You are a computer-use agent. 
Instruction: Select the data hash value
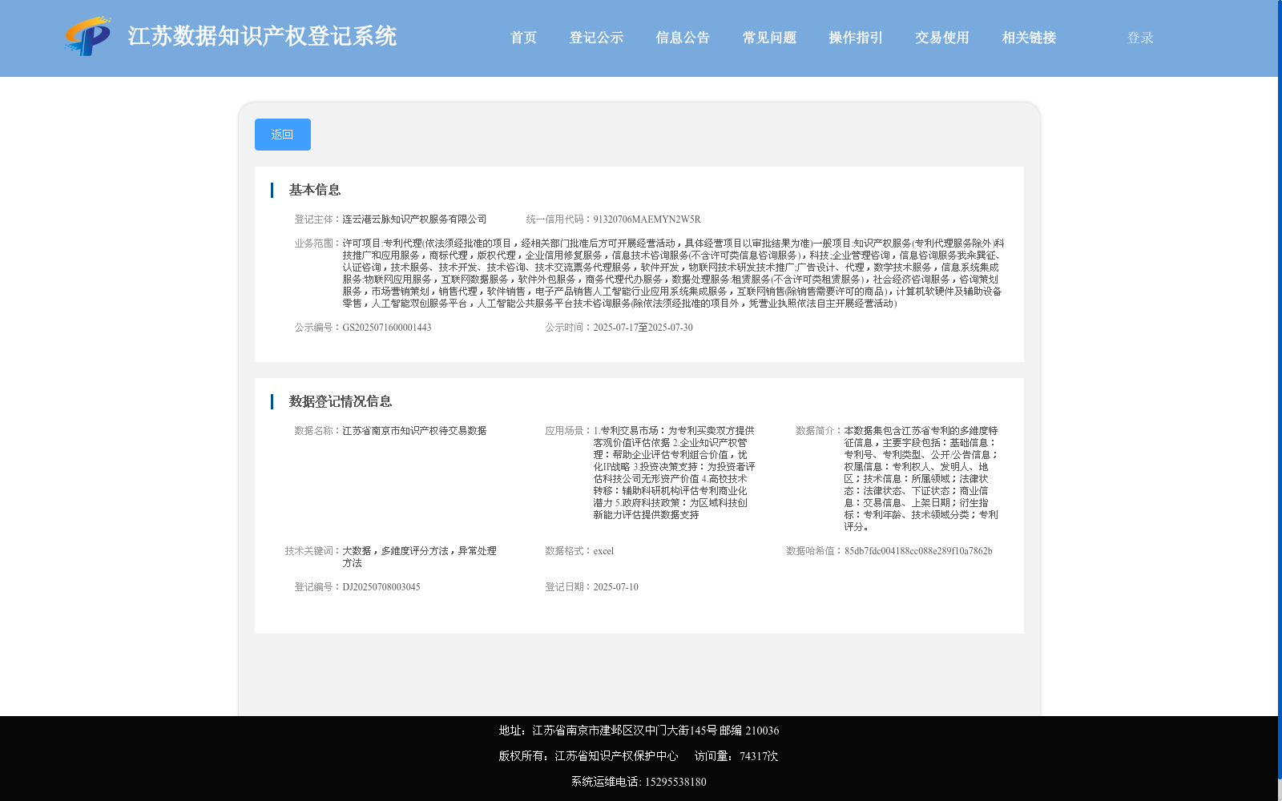(x=918, y=551)
